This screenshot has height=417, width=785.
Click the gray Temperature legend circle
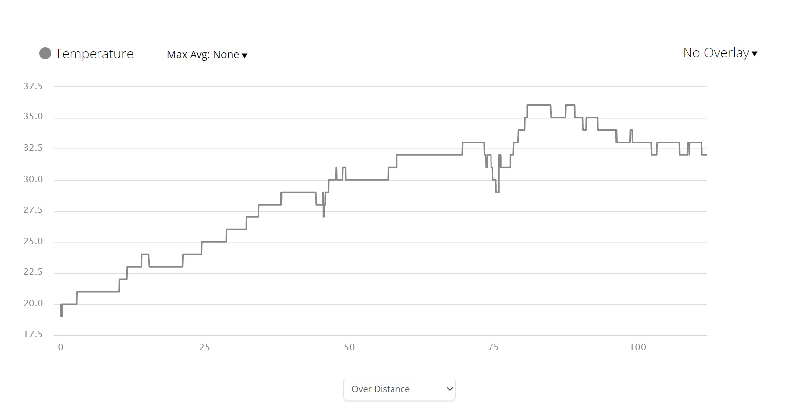[x=45, y=54]
